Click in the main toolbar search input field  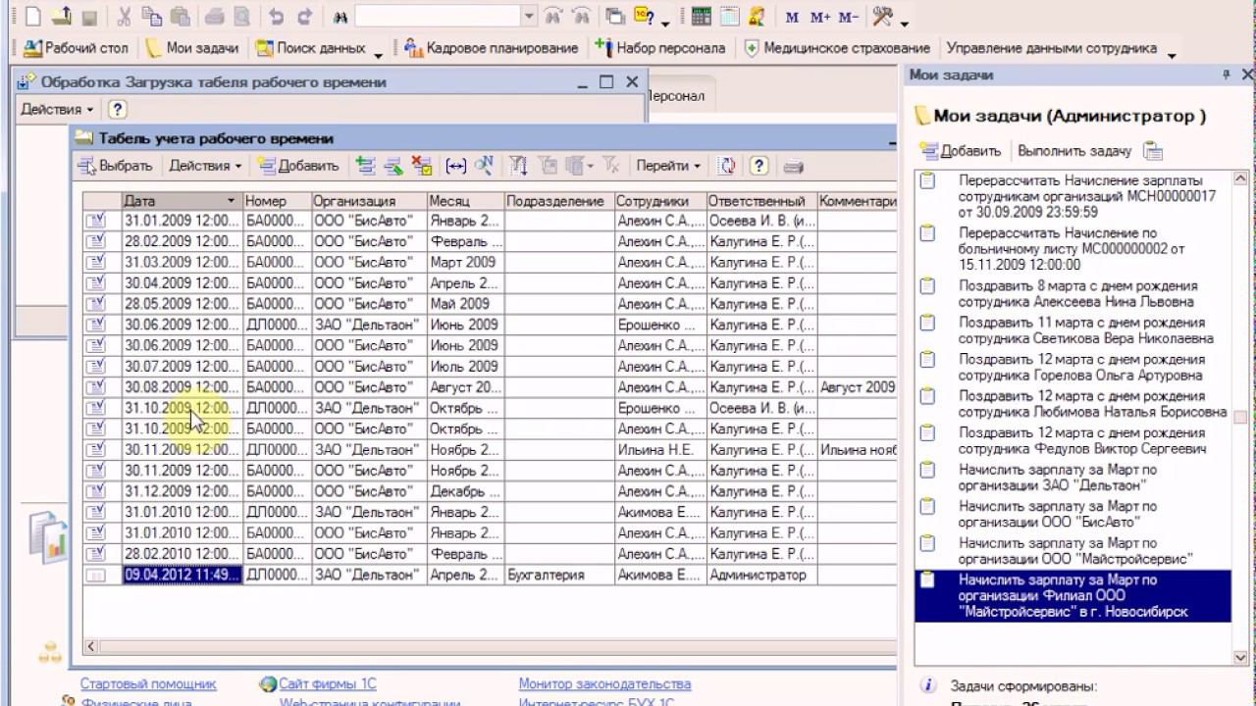coord(437,17)
